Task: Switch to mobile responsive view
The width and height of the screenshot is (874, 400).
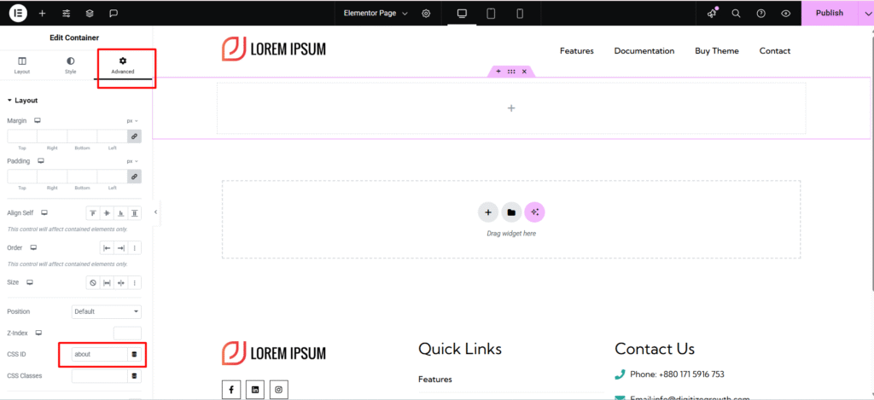Action: (x=519, y=14)
